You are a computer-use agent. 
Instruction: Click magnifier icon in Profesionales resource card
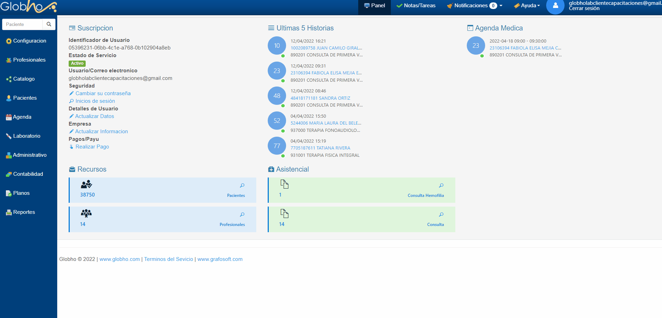(242, 215)
